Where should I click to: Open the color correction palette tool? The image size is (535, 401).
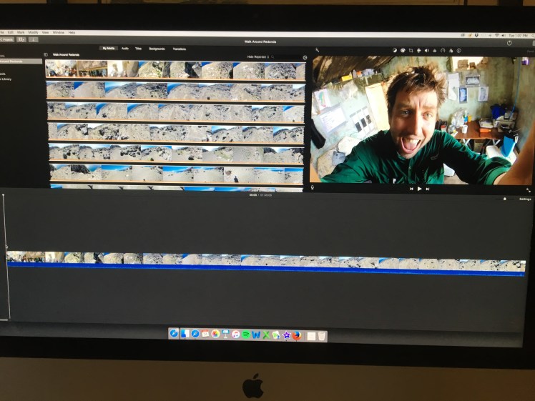tap(403, 50)
